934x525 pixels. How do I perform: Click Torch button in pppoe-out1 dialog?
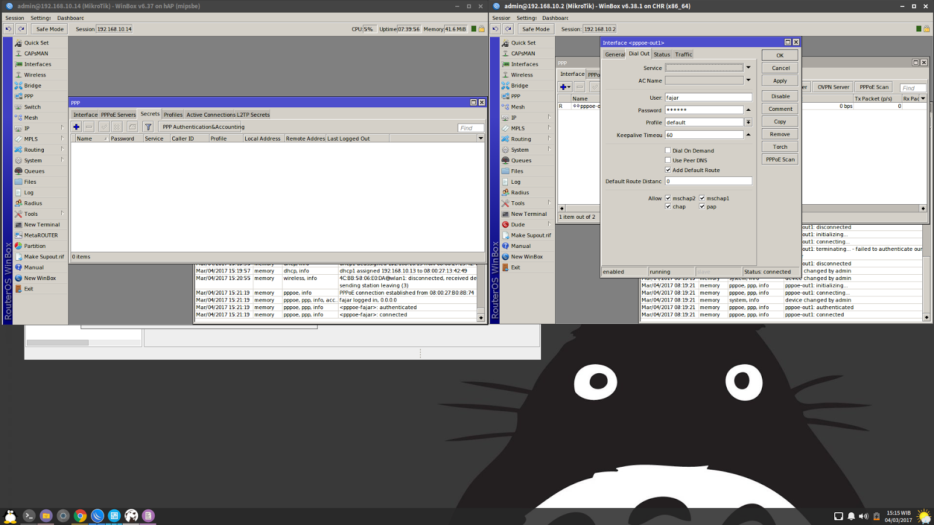(x=780, y=147)
